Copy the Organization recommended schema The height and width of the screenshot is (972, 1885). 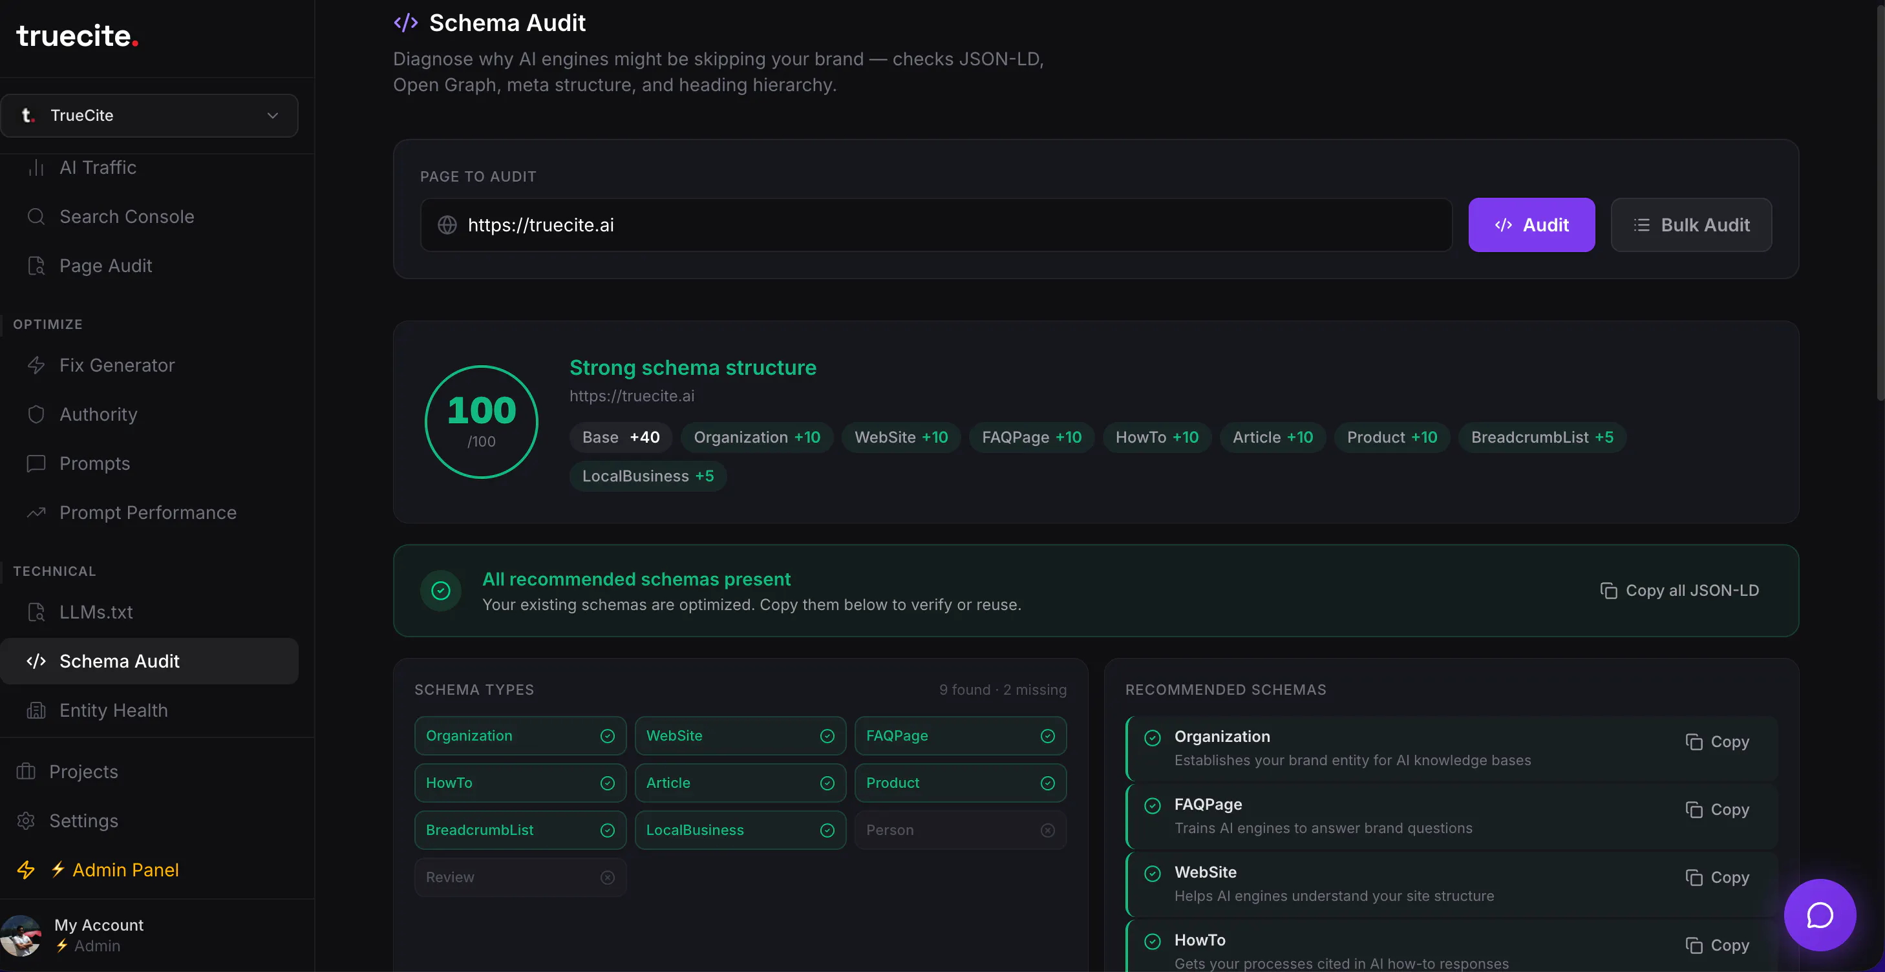pos(1717,742)
